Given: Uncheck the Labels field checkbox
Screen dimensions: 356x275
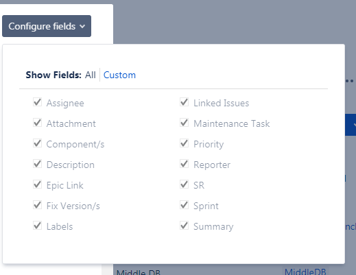Looking at the screenshot, I should point(37,226).
